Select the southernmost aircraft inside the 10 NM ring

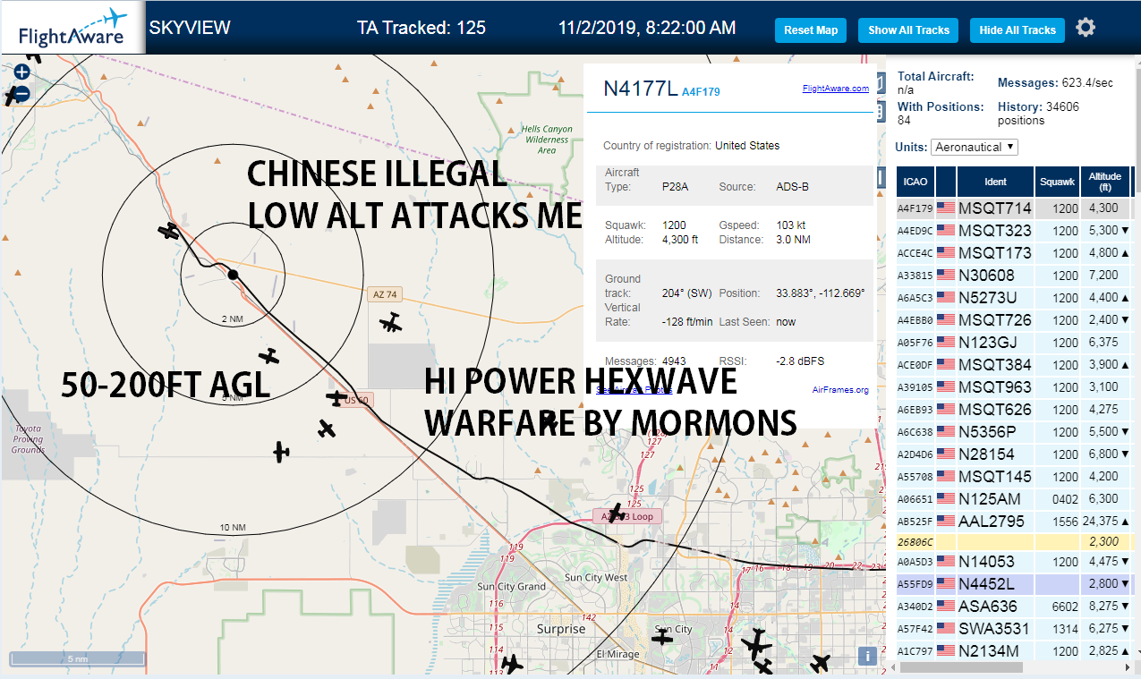[x=281, y=452]
